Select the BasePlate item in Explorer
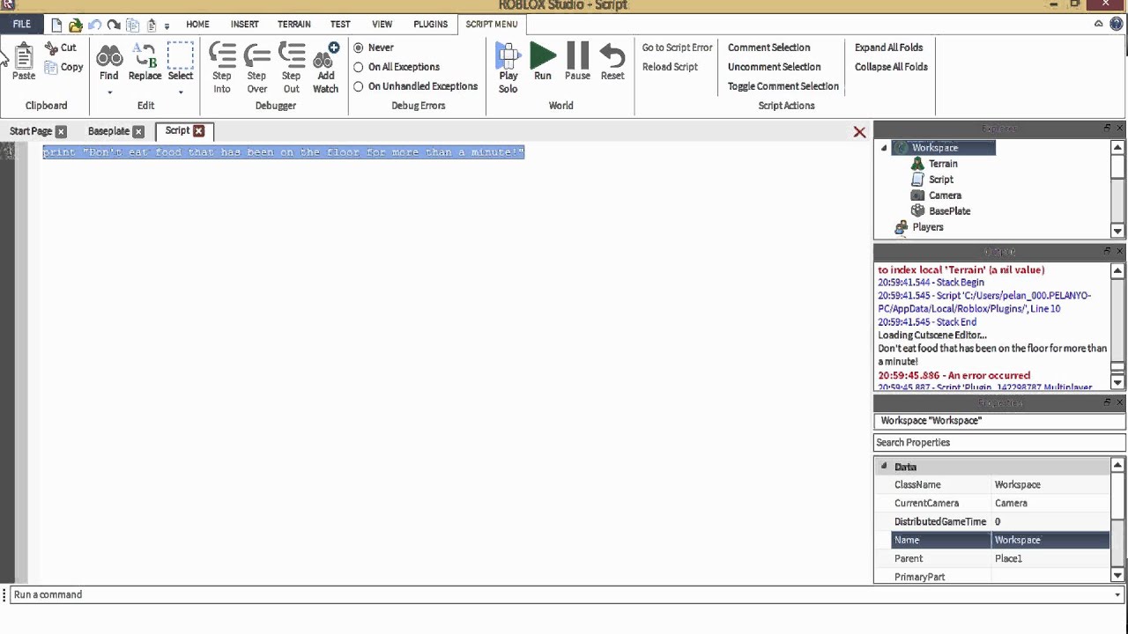This screenshot has height=634, width=1128. (x=950, y=211)
